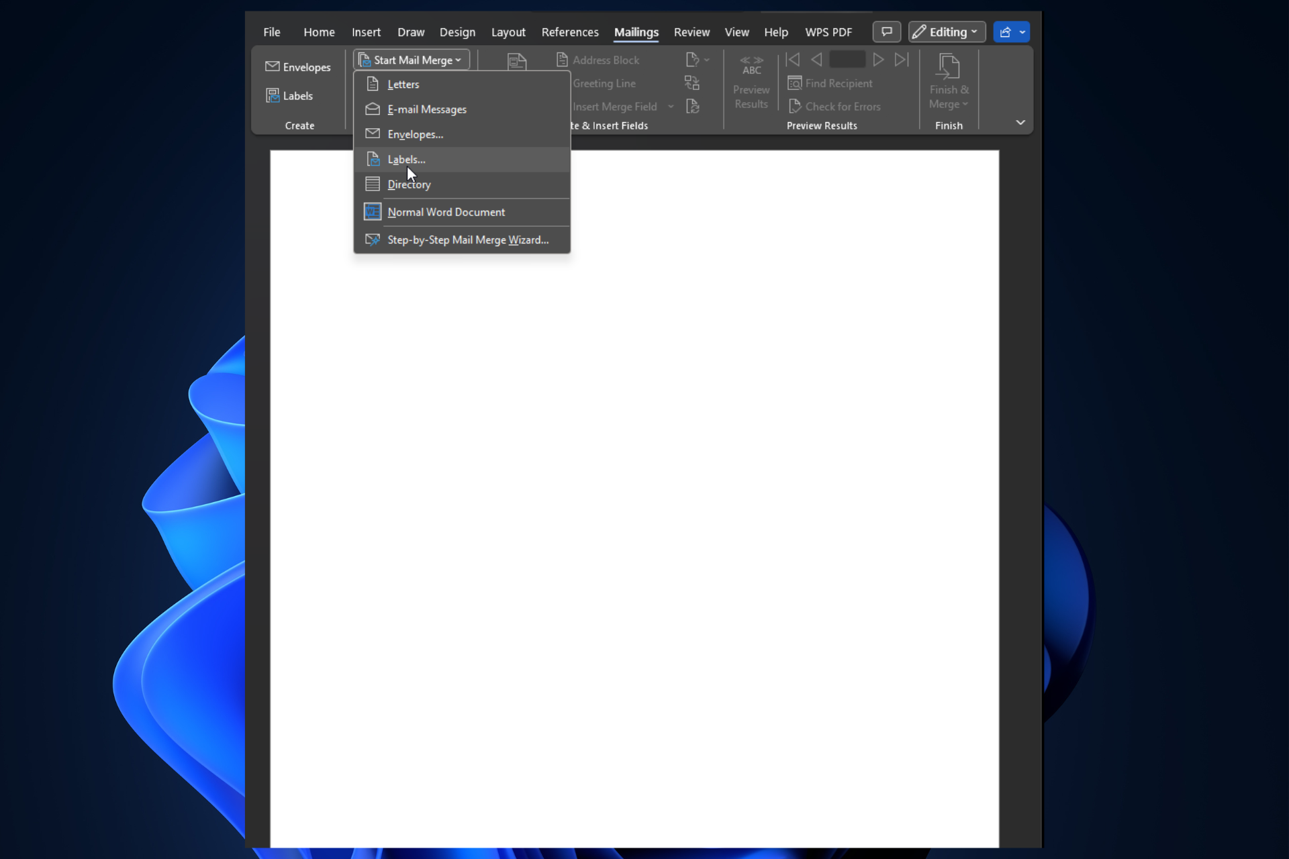
Task: Go to next record arrow
Action: coord(878,60)
